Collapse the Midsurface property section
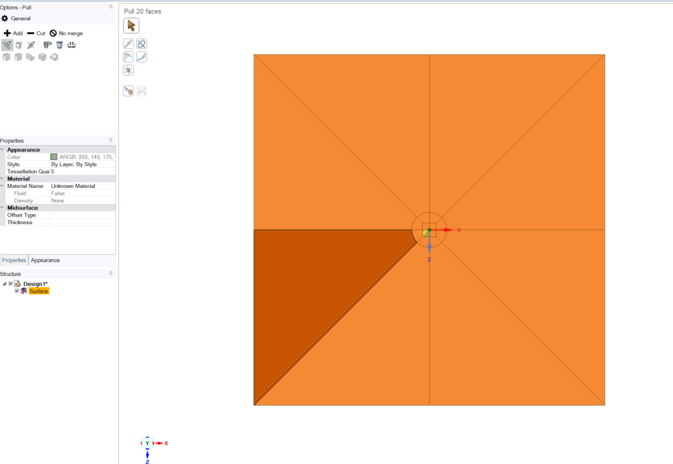 3,208
